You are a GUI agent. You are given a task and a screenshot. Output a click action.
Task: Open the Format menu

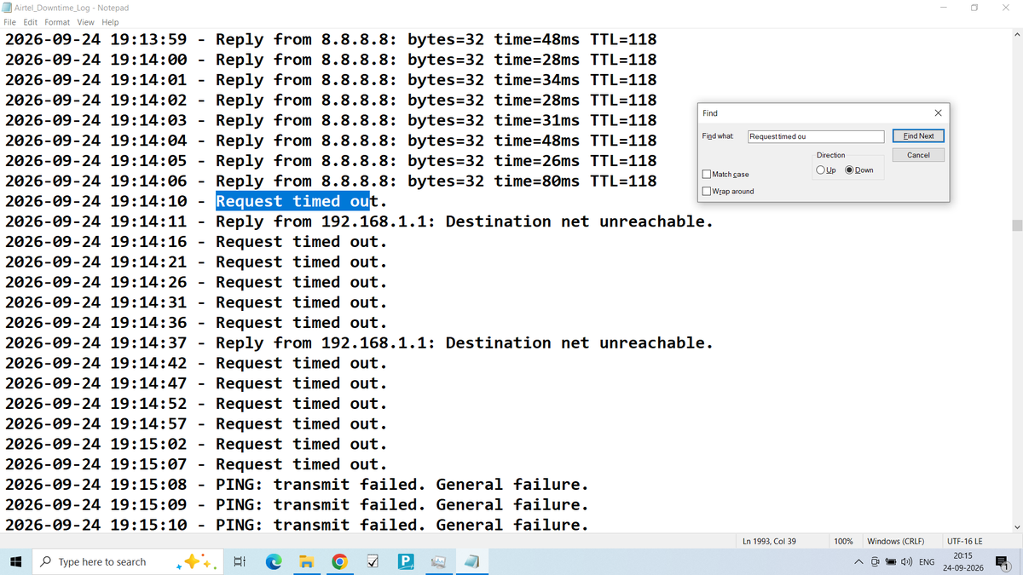click(x=57, y=22)
